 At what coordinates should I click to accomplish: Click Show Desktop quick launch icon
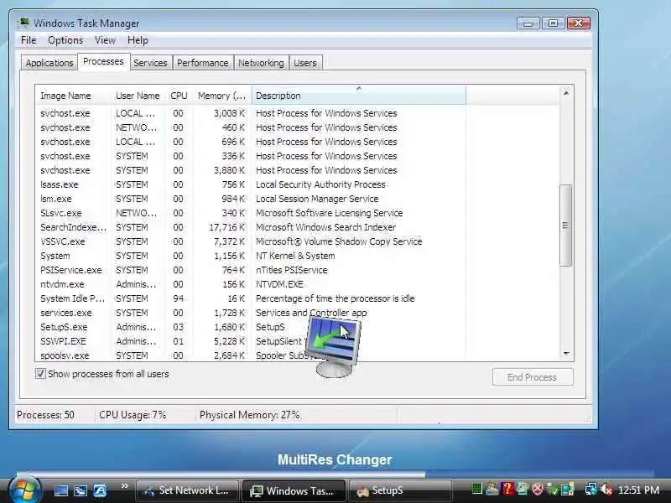60,490
